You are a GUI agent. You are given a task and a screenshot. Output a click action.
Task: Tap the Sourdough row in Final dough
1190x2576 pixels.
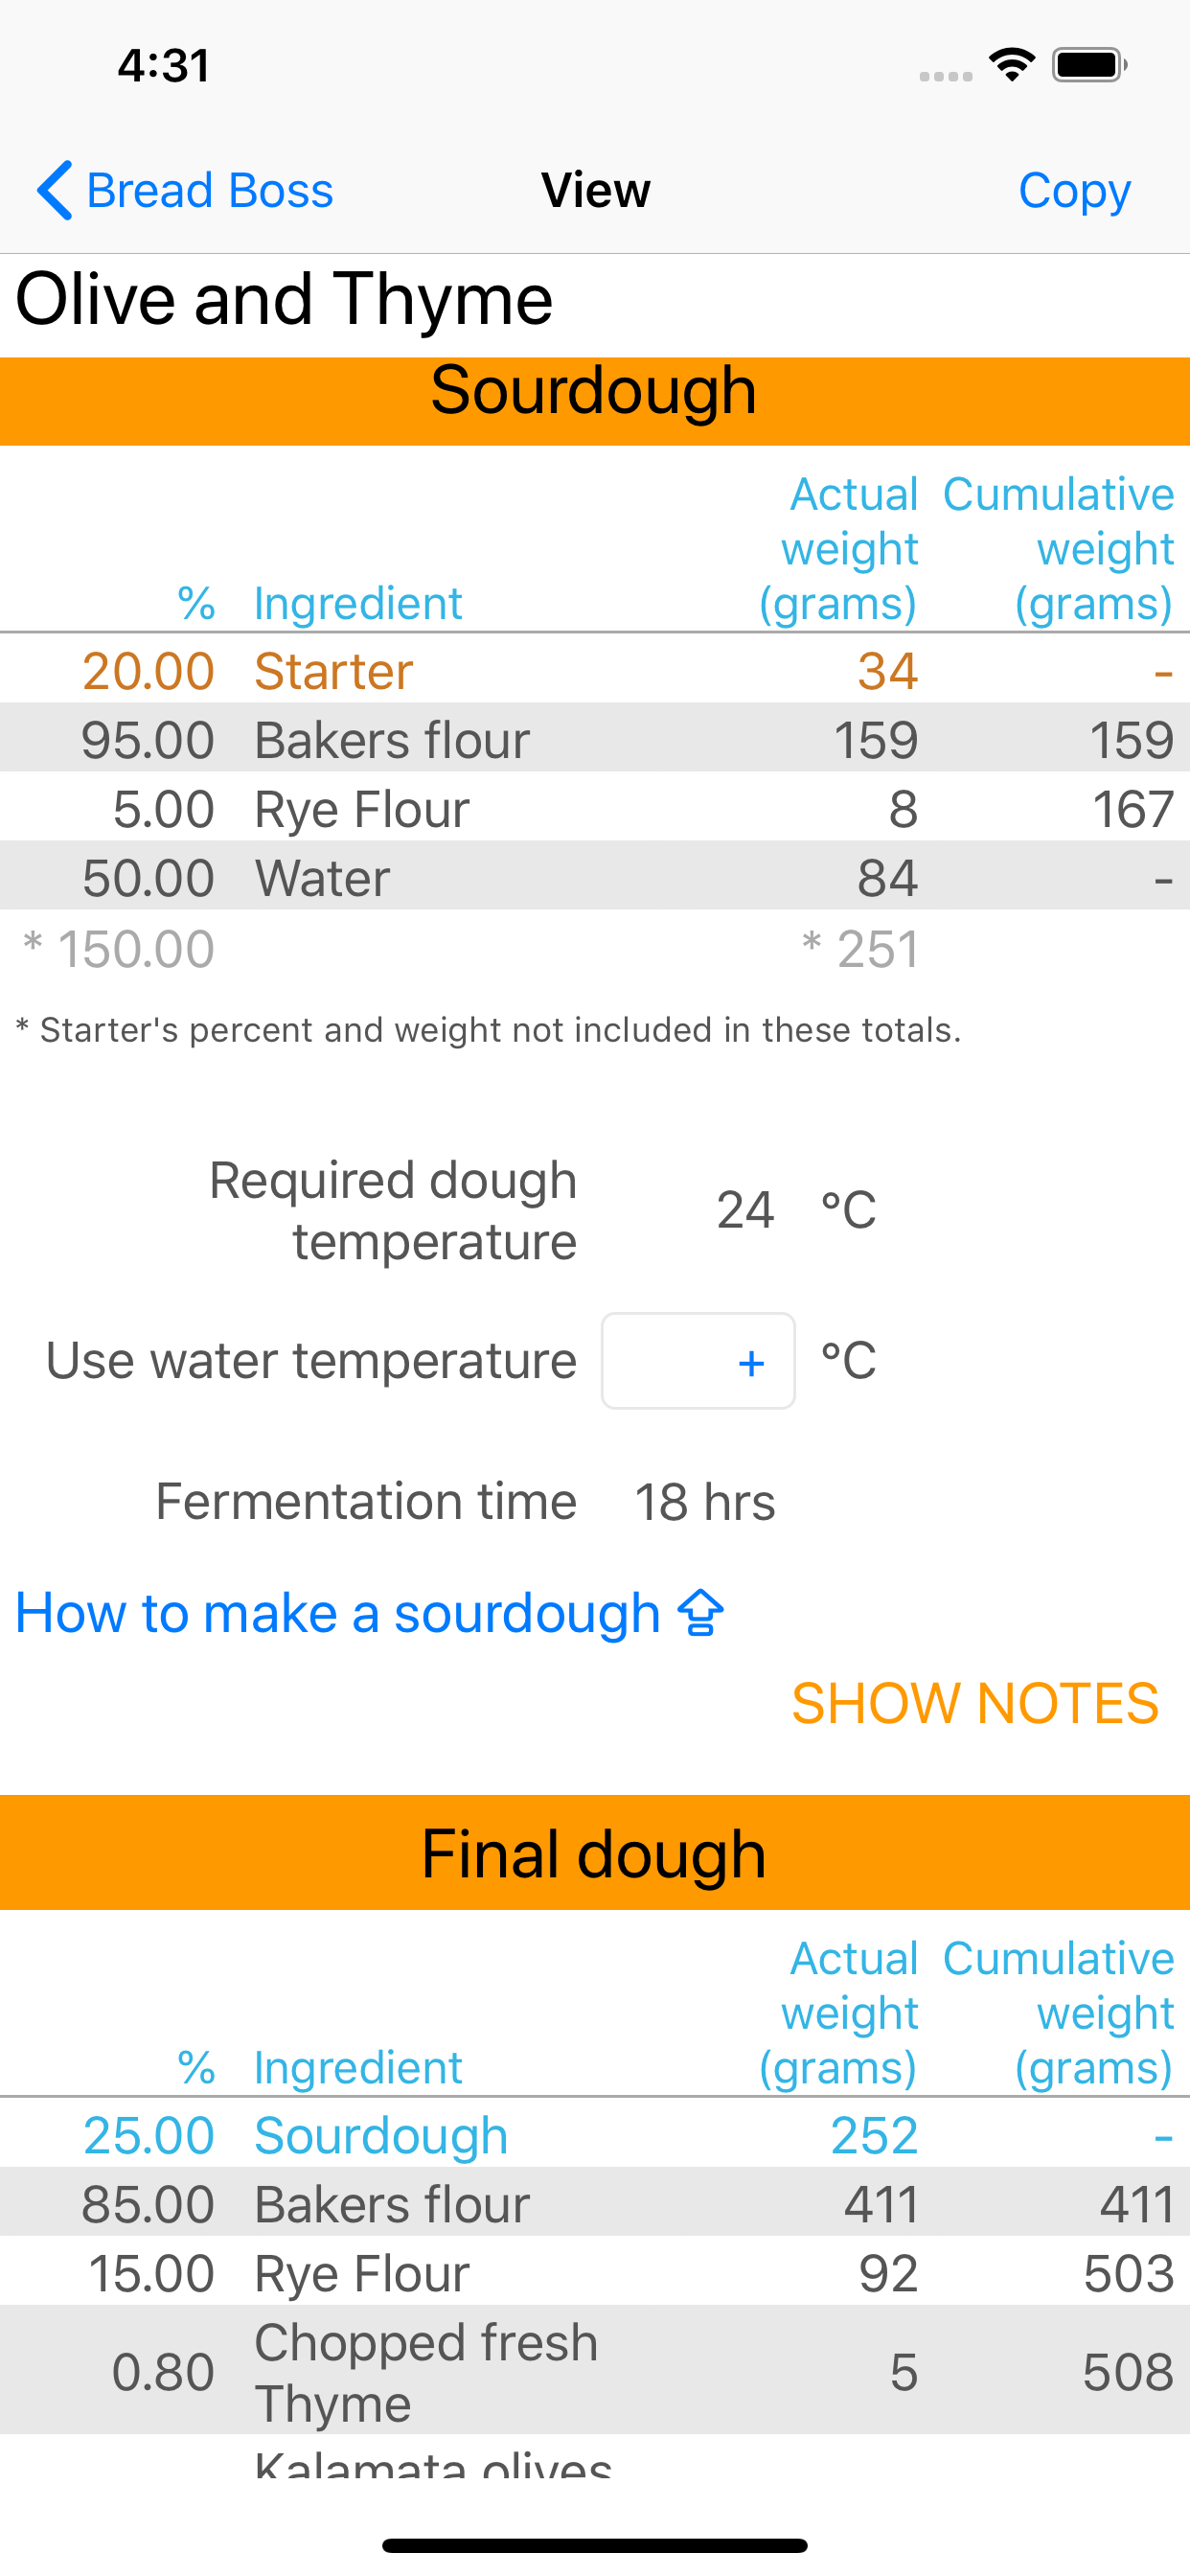(594, 2135)
